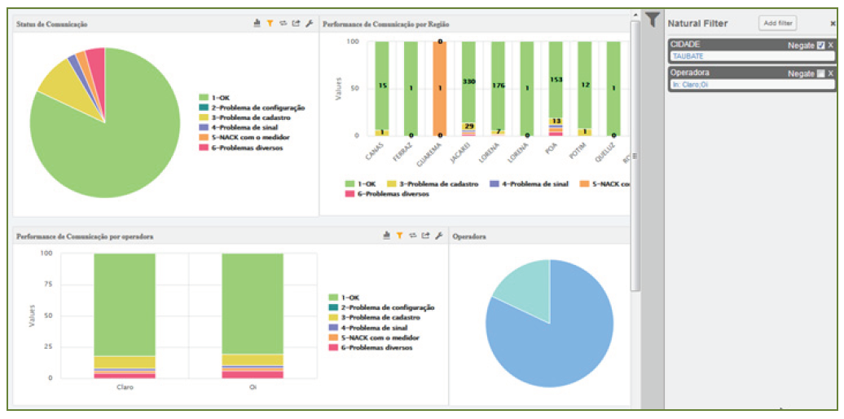This screenshot has width=844, height=419.
Task: Remove the Operadora filter with its X
Action: click(831, 73)
